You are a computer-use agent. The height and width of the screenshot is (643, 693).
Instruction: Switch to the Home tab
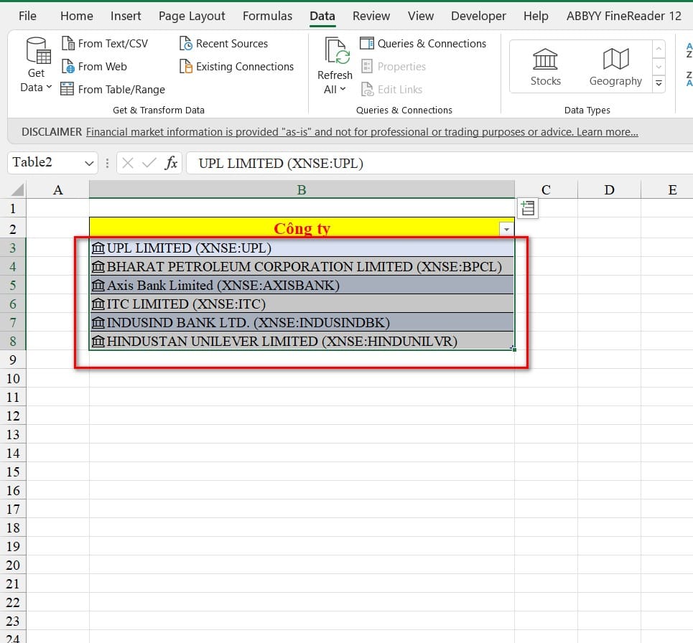76,16
